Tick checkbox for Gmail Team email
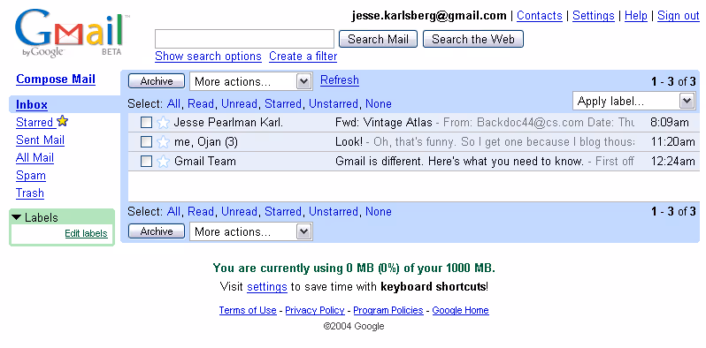Viewport: 706px width, 348px height. [x=146, y=161]
